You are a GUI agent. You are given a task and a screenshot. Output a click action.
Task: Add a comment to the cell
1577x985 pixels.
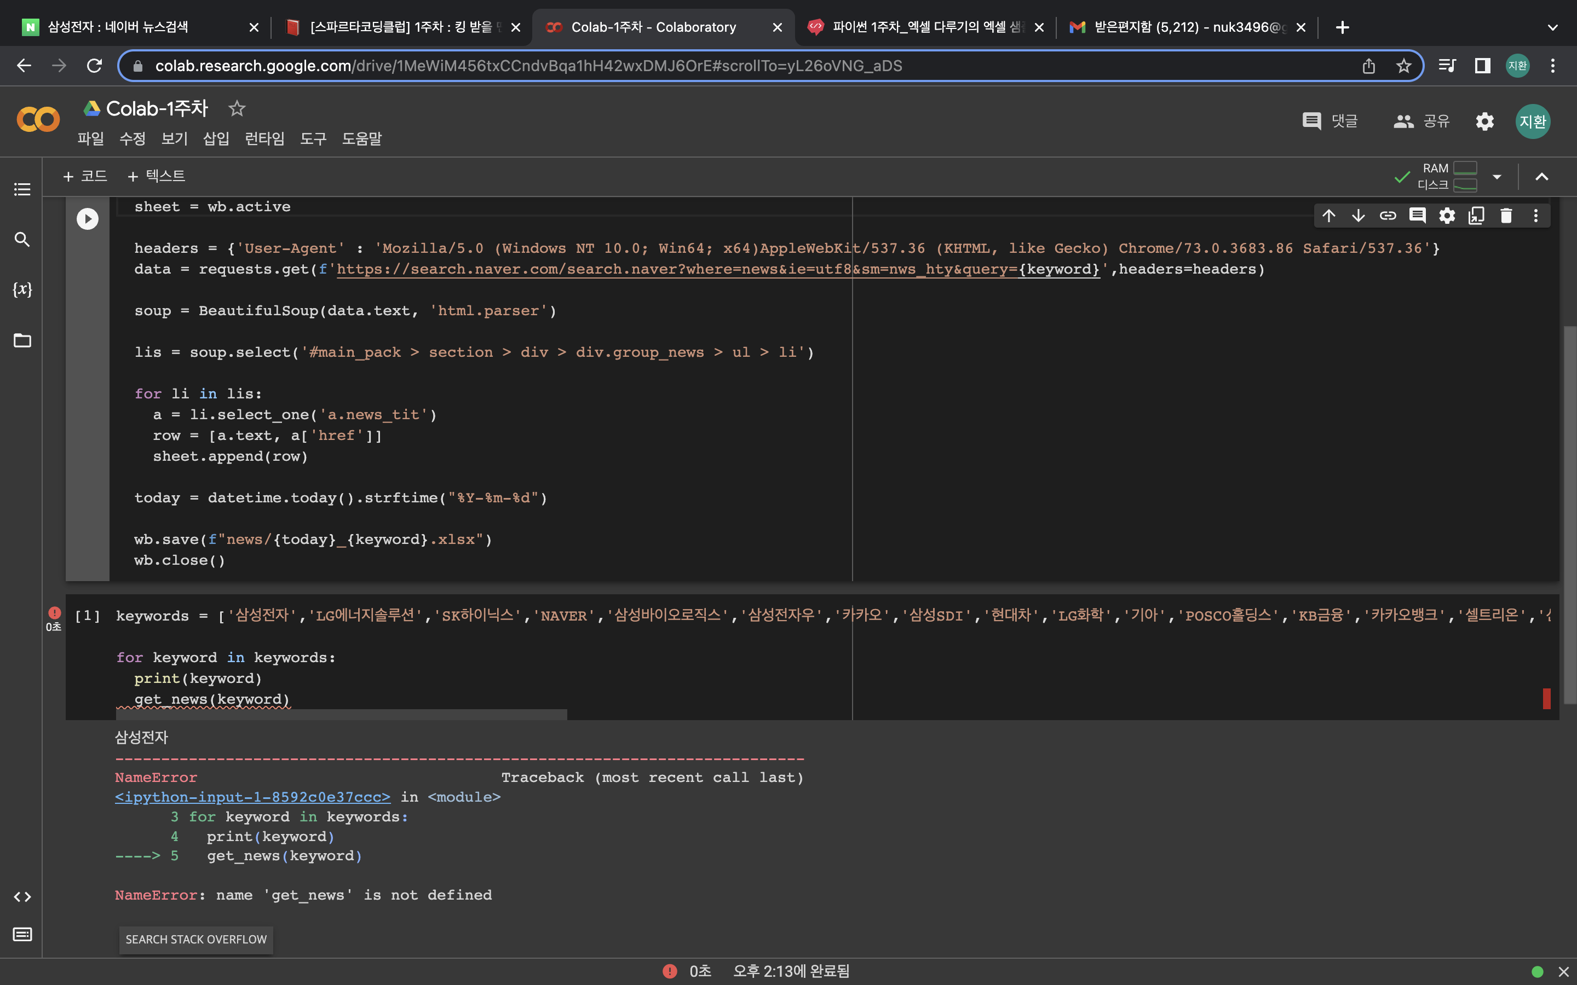pos(1417,216)
